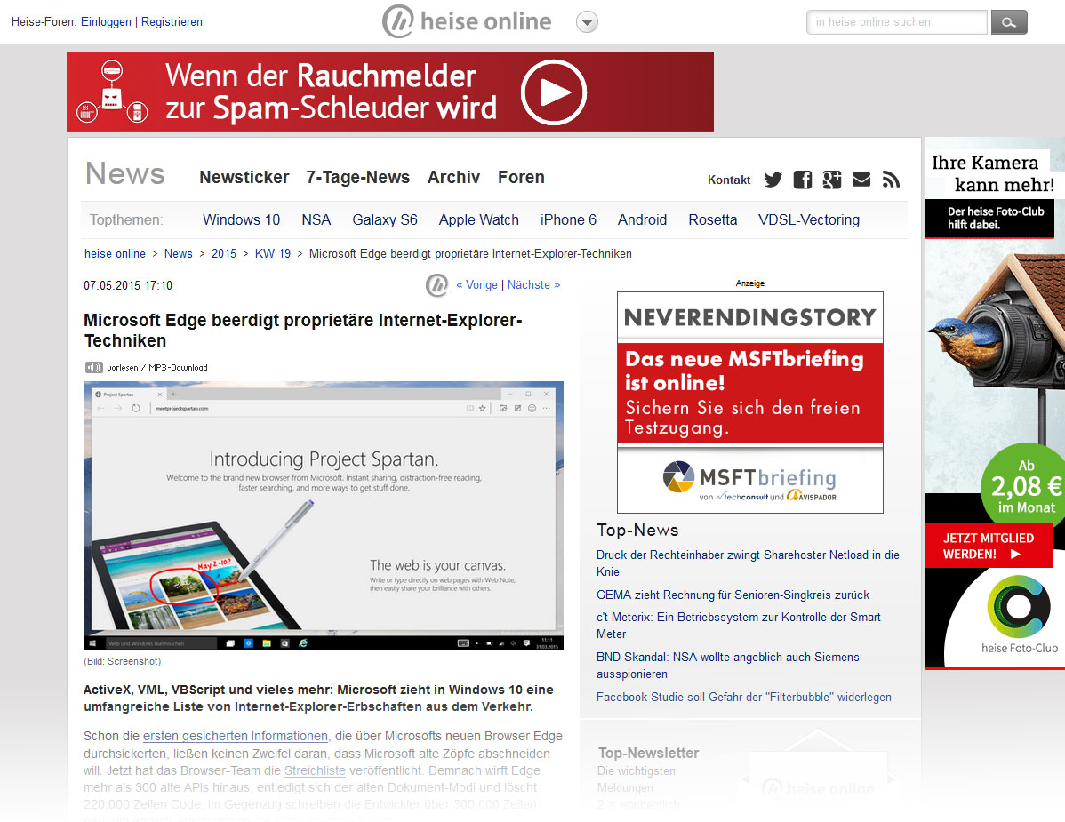Click the email envelope icon
The image size is (1065, 822).
coord(861,180)
